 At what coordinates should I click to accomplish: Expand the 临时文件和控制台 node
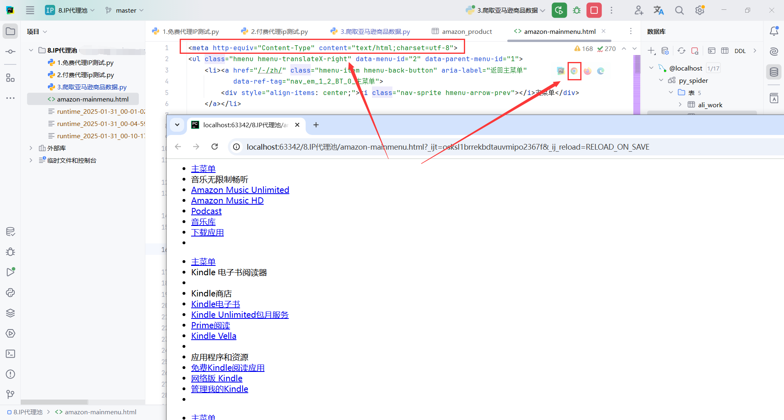(x=31, y=160)
